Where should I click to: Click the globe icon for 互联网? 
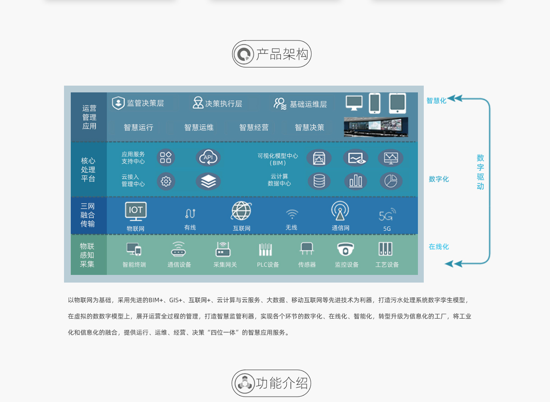tap(241, 211)
